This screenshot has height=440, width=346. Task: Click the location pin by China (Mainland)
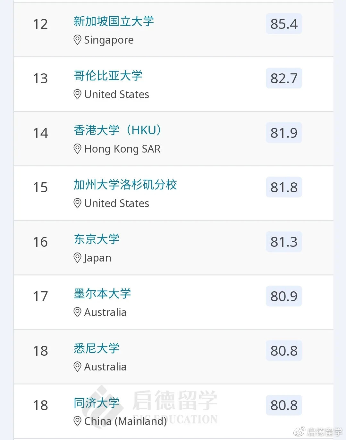[x=77, y=421]
